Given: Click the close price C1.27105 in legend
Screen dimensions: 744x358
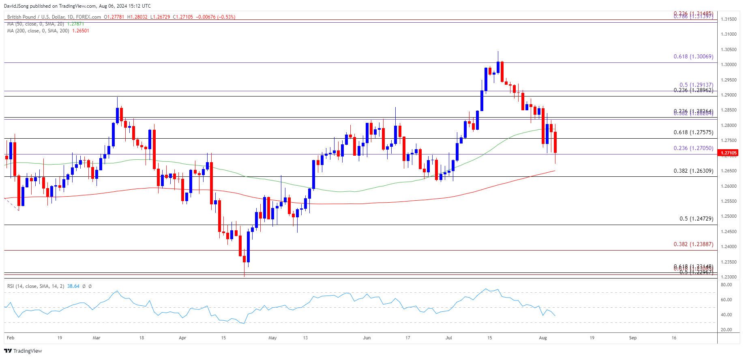Looking at the screenshot, I should click(183, 17).
